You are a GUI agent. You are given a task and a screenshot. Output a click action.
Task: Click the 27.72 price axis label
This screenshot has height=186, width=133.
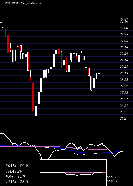tap(124, 86)
